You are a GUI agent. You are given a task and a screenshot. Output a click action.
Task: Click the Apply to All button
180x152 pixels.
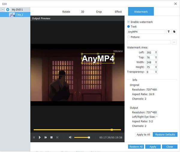coord(143,135)
